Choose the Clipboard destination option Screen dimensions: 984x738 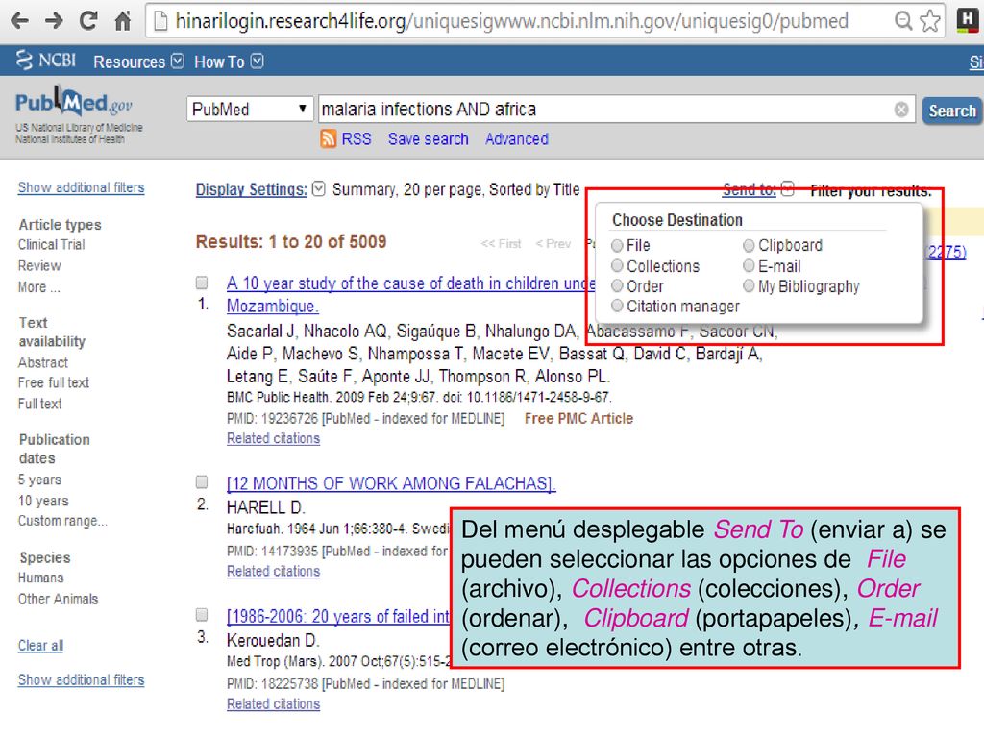click(x=749, y=245)
